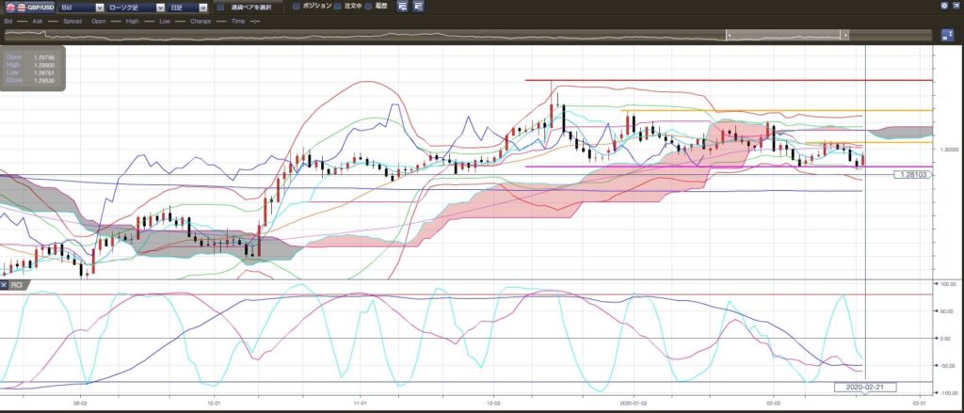Click the RCI panel label
The width and height of the screenshot is (964, 413).
click(17, 285)
